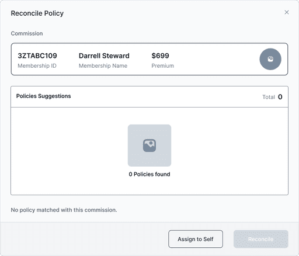Image resolution: width=299 pixels, height=256 pixels.
Task: Click the empty-state image placeholder icon
Action: [x=149, y=146]
